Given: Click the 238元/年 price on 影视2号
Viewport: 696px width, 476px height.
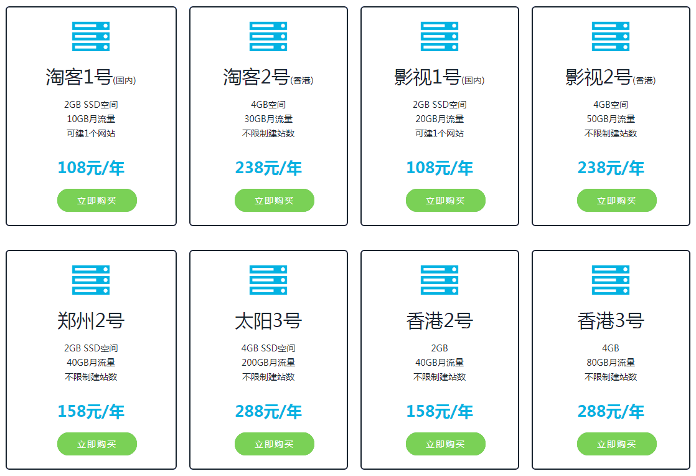Looking at the screenshot, I should 611,168.
